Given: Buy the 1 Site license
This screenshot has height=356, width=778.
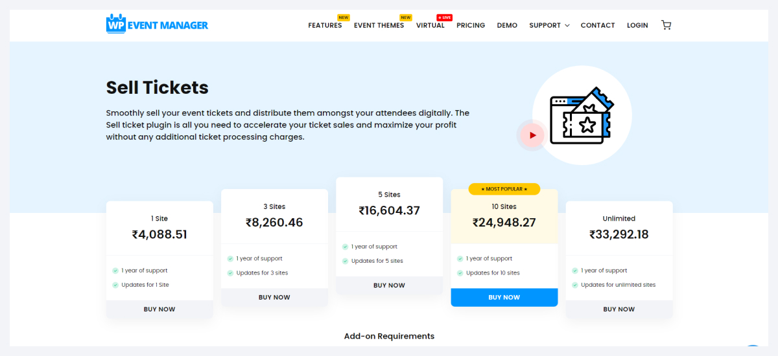Looking at the screenshot, I should coord(159,309).
